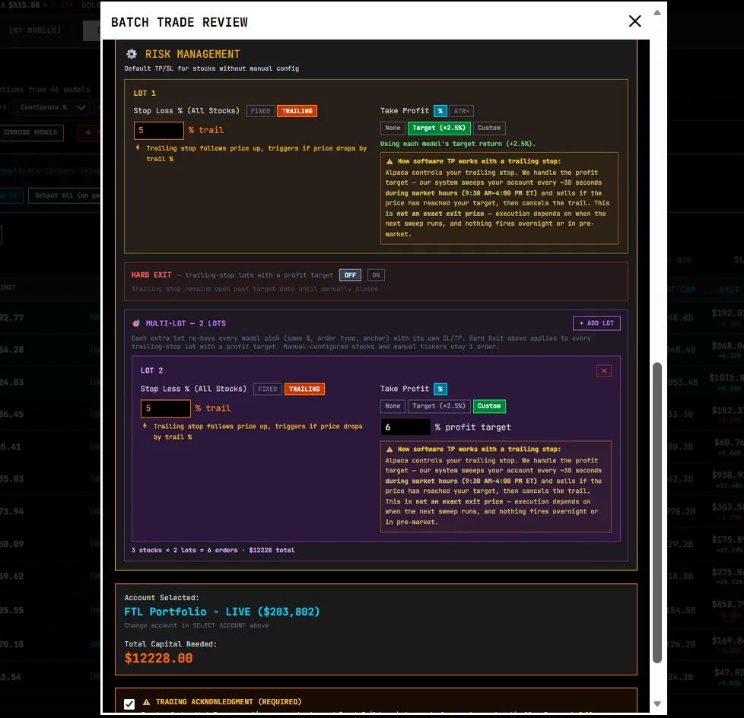744x718 pixels.
Task: Click COMBINE MODELS button in background
Action: (31, 132)
